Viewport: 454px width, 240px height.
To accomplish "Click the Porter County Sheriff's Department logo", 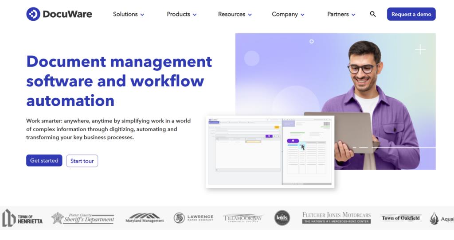I will [82, 218].
